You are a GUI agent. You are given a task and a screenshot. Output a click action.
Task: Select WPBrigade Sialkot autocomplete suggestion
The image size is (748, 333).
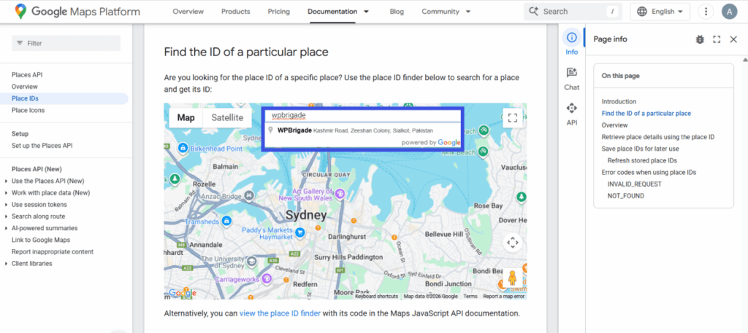click(355, 130)
